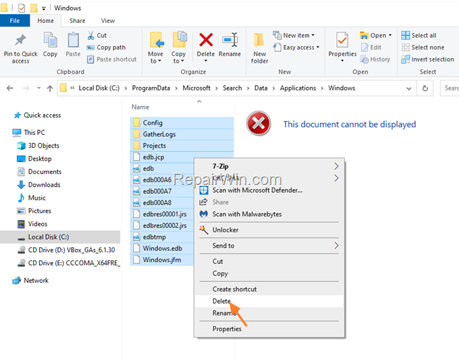459x361 pixels.
Task: Switch to the View ribbon tab
Action: pos(108,21)
